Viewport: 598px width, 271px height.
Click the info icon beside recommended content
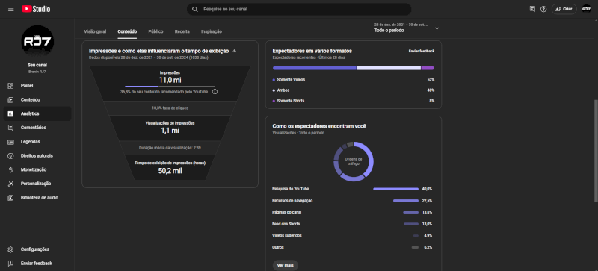click(215, 92)
